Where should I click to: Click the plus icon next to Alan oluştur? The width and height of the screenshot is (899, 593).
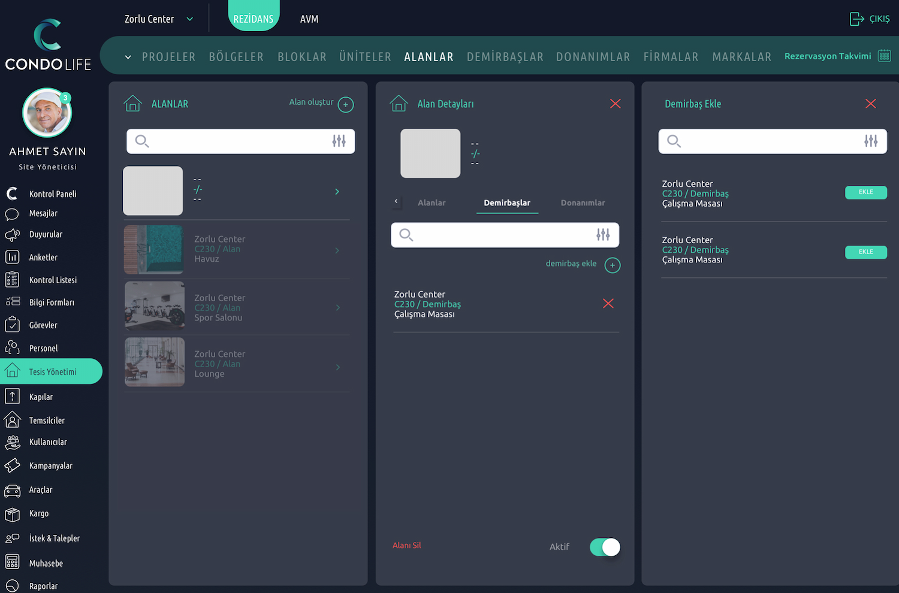pos(346,105)
